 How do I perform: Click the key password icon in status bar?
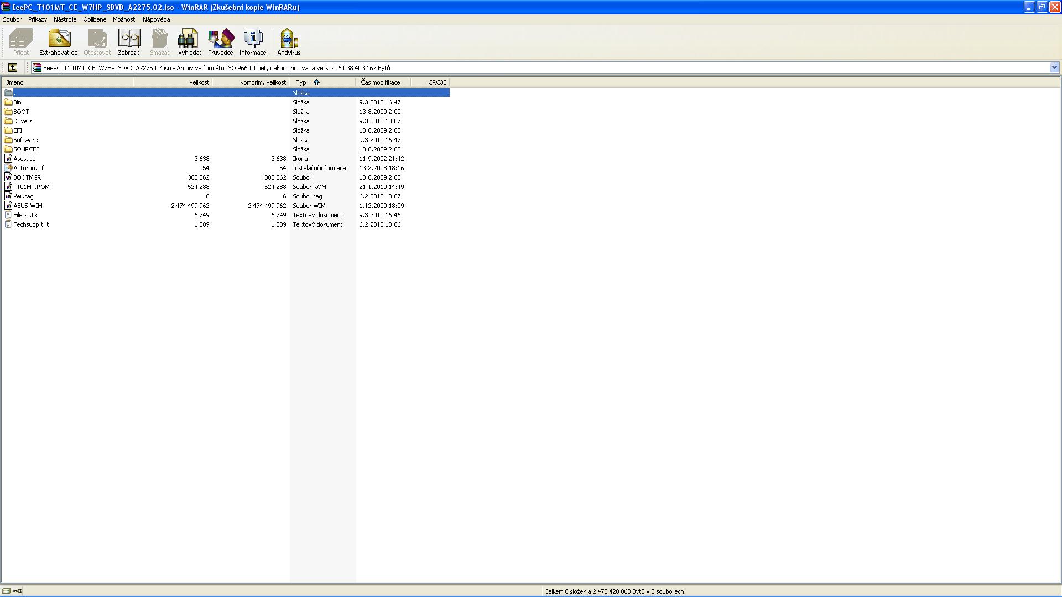tap(17, 591)
